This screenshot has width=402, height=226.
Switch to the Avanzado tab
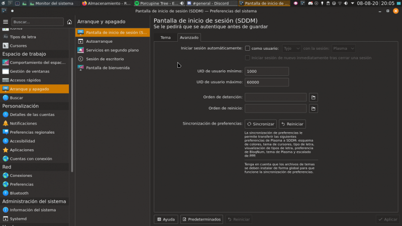click(x=189, y=37)
